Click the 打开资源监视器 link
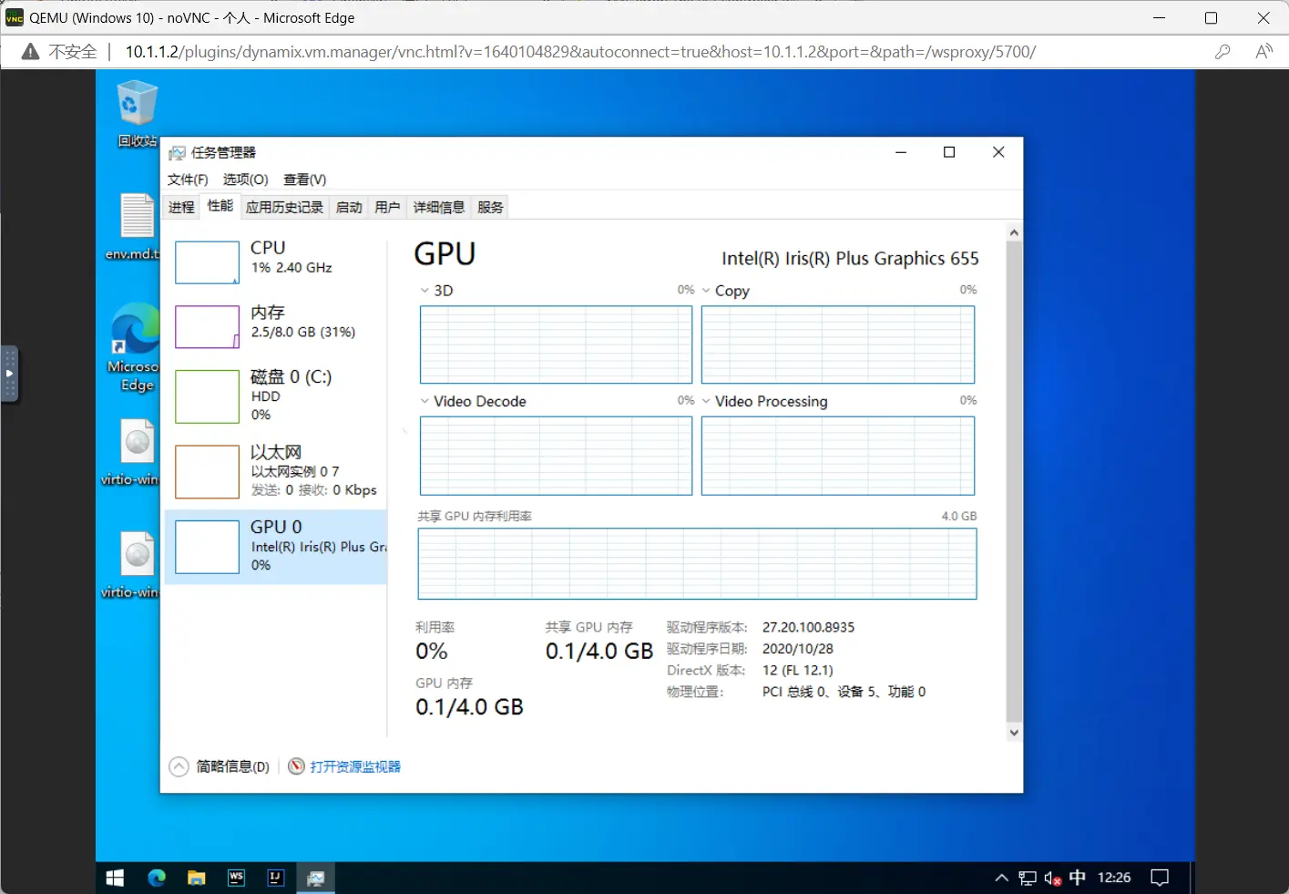Screen dimensions: 1289x894 point(354,766)
